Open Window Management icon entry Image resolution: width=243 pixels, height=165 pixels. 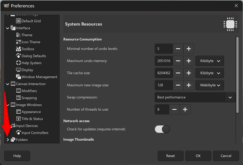pyautogui.click(x=18, y=77)
